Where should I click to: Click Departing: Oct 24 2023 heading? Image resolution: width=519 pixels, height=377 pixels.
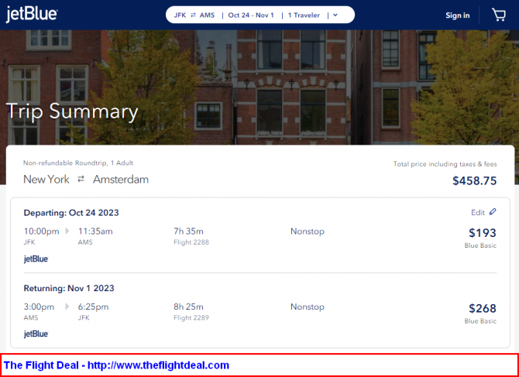click(x=71, y=213)
